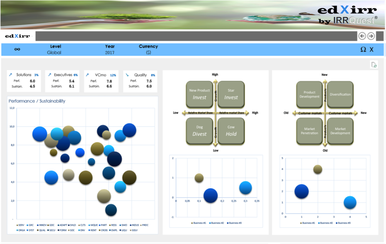
Task: Open the Level selector showing Global
Action: pyautogui.click(x=54, y=52)
